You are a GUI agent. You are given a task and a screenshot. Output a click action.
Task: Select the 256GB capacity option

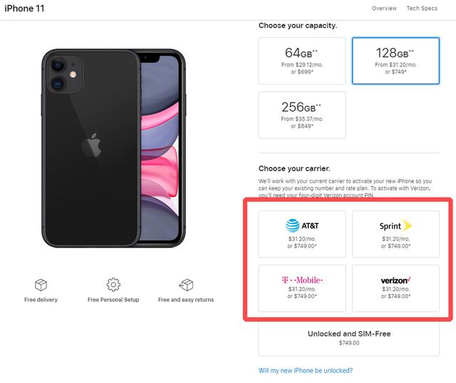[x=302, y=115]
